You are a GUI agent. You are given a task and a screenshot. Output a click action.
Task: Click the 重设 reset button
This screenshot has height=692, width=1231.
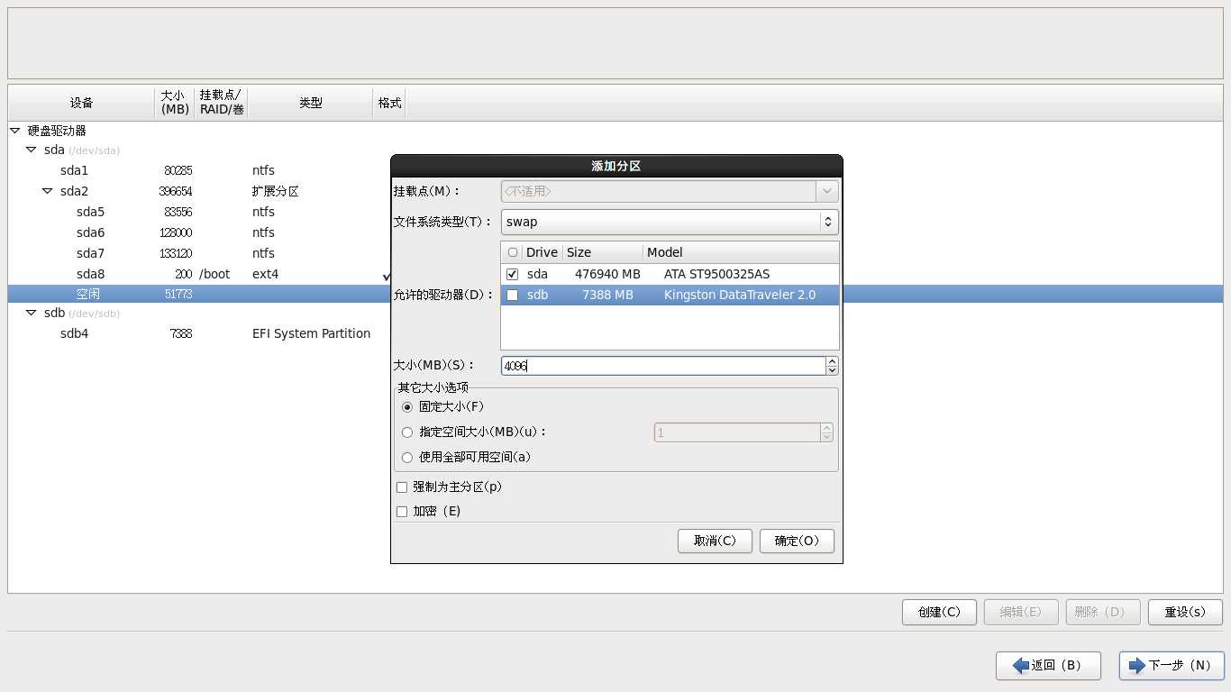point(1185,612)
